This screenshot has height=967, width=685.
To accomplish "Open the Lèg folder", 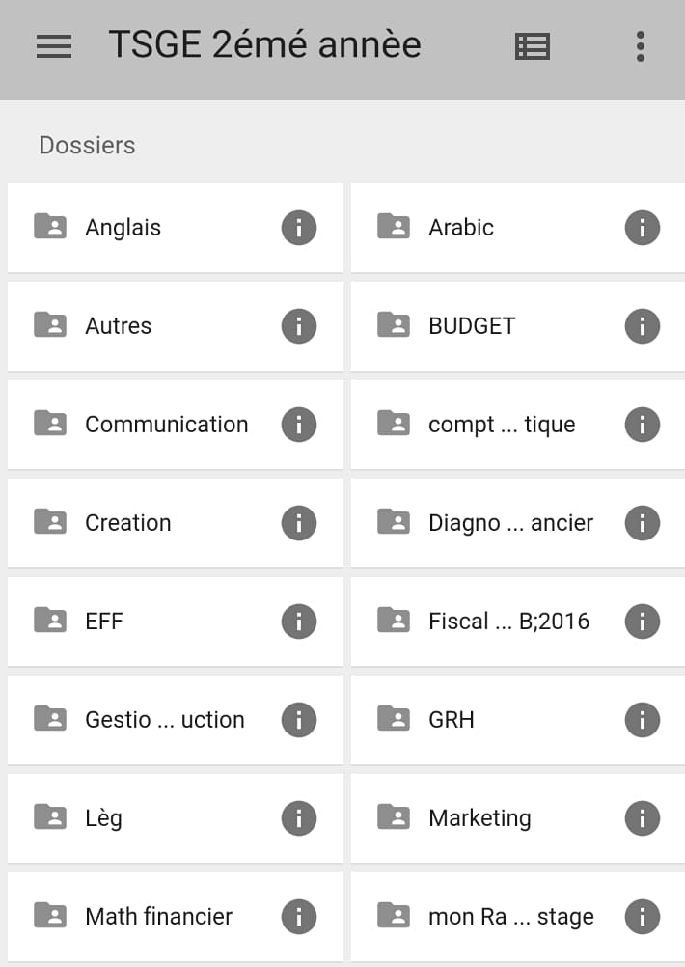I will [175, 817].
